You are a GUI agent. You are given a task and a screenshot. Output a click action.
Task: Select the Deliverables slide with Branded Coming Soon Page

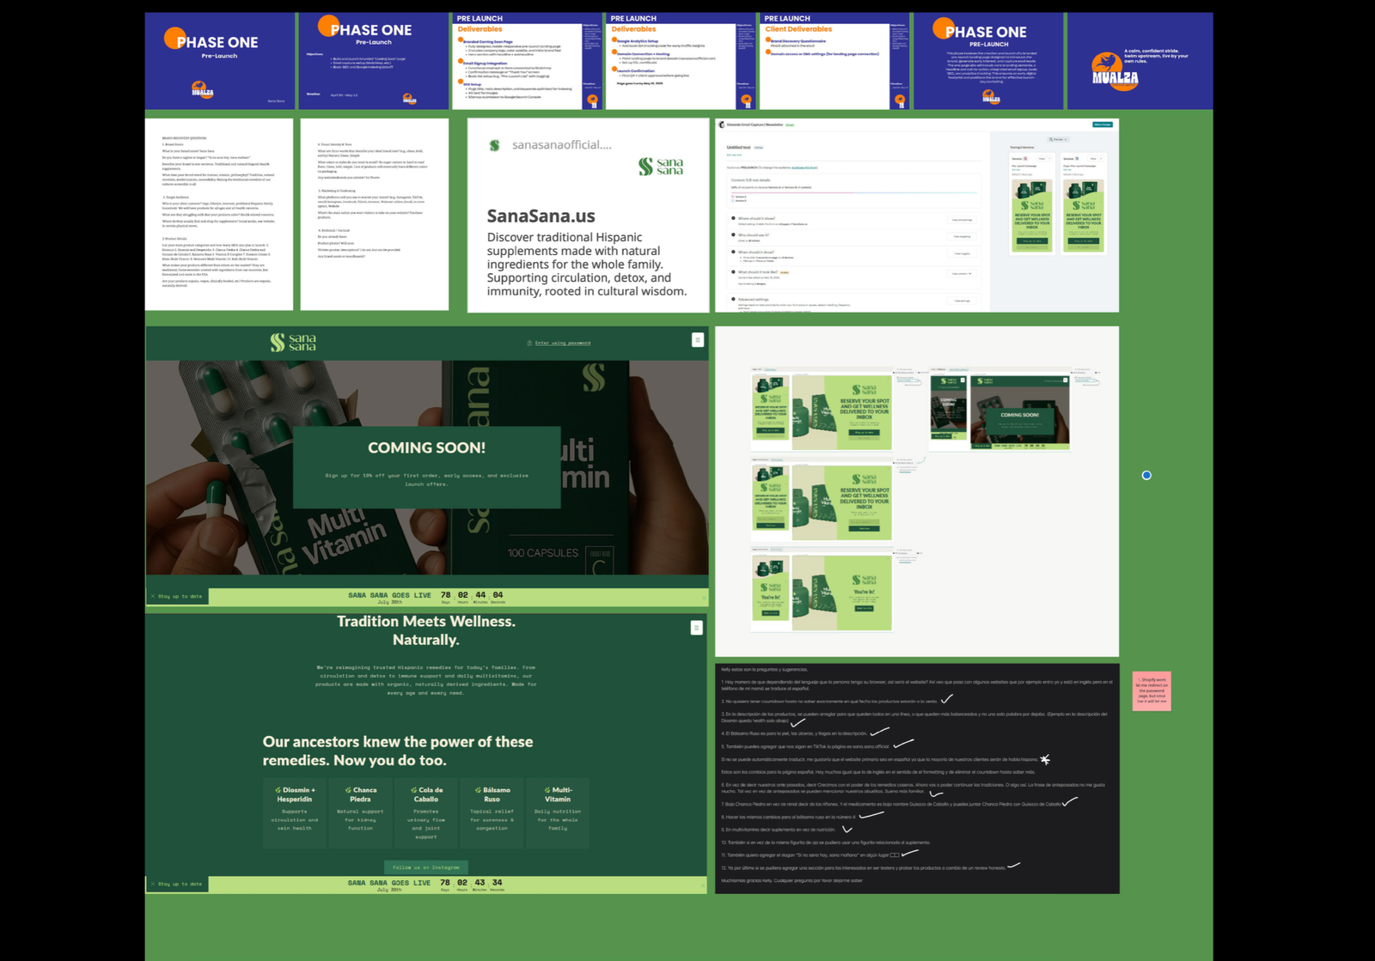(x=527, y=61)
